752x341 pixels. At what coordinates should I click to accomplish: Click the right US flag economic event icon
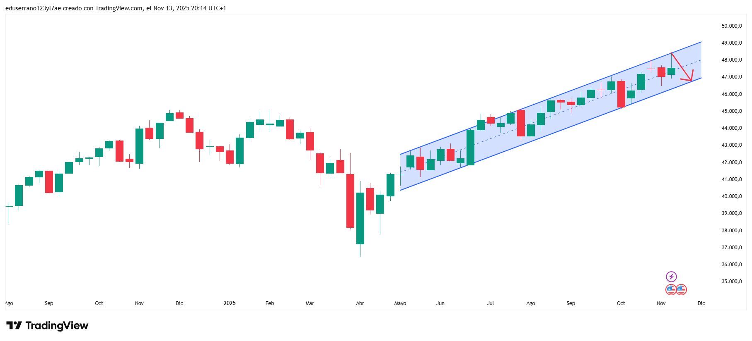(682, 289)
